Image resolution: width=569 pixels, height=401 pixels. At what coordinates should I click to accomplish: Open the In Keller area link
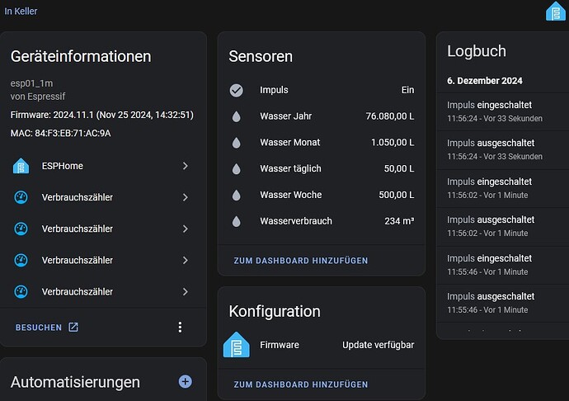(21, 12)
